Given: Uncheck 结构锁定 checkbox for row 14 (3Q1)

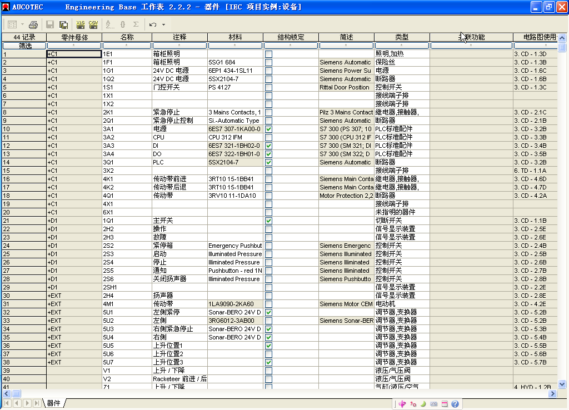Looking at the screenshot, I should [x=268, y=163].
